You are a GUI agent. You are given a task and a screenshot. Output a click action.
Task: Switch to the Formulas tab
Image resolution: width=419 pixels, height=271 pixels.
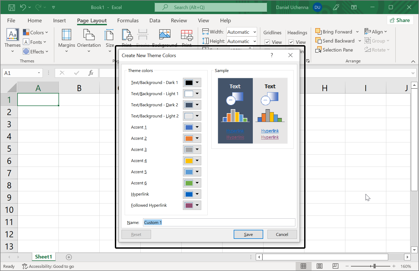coord(128,20)
